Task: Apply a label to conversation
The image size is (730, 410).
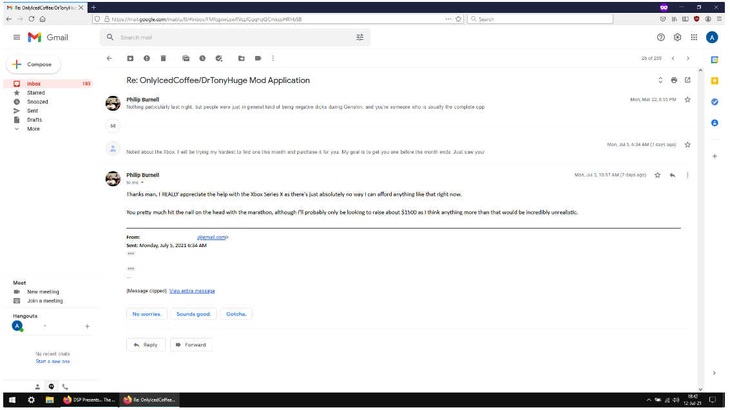Action: click(258, 58)
